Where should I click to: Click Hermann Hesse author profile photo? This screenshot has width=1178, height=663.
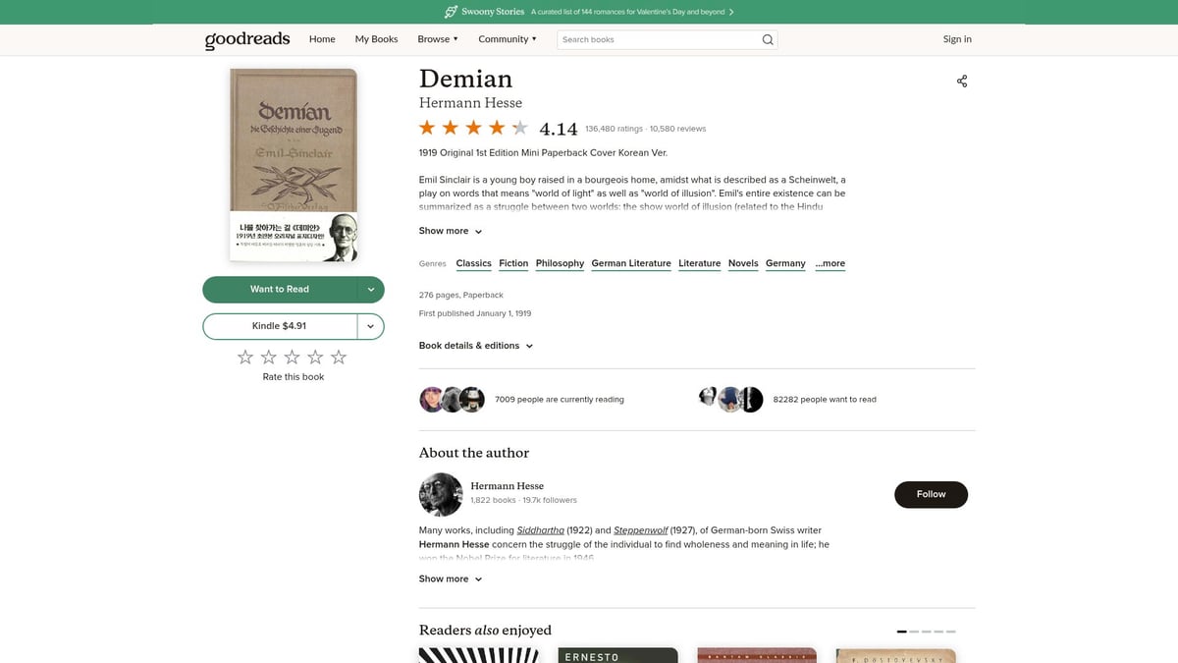441,494
